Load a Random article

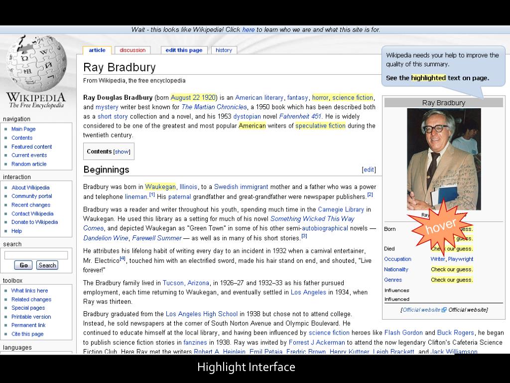coord(29,164)
